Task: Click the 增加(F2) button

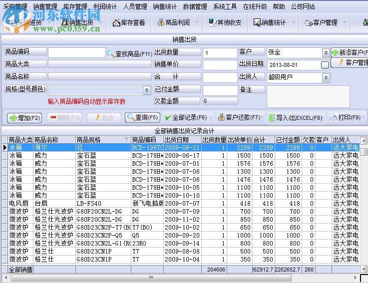Action: (24, 118)
